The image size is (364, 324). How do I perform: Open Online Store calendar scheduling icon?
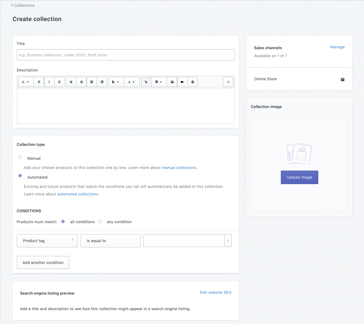point(342,79)
